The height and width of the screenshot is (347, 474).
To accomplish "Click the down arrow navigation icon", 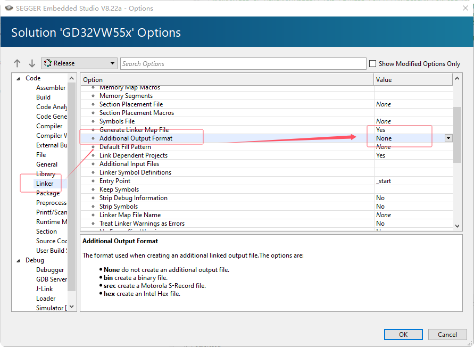I will pos(31,63).
